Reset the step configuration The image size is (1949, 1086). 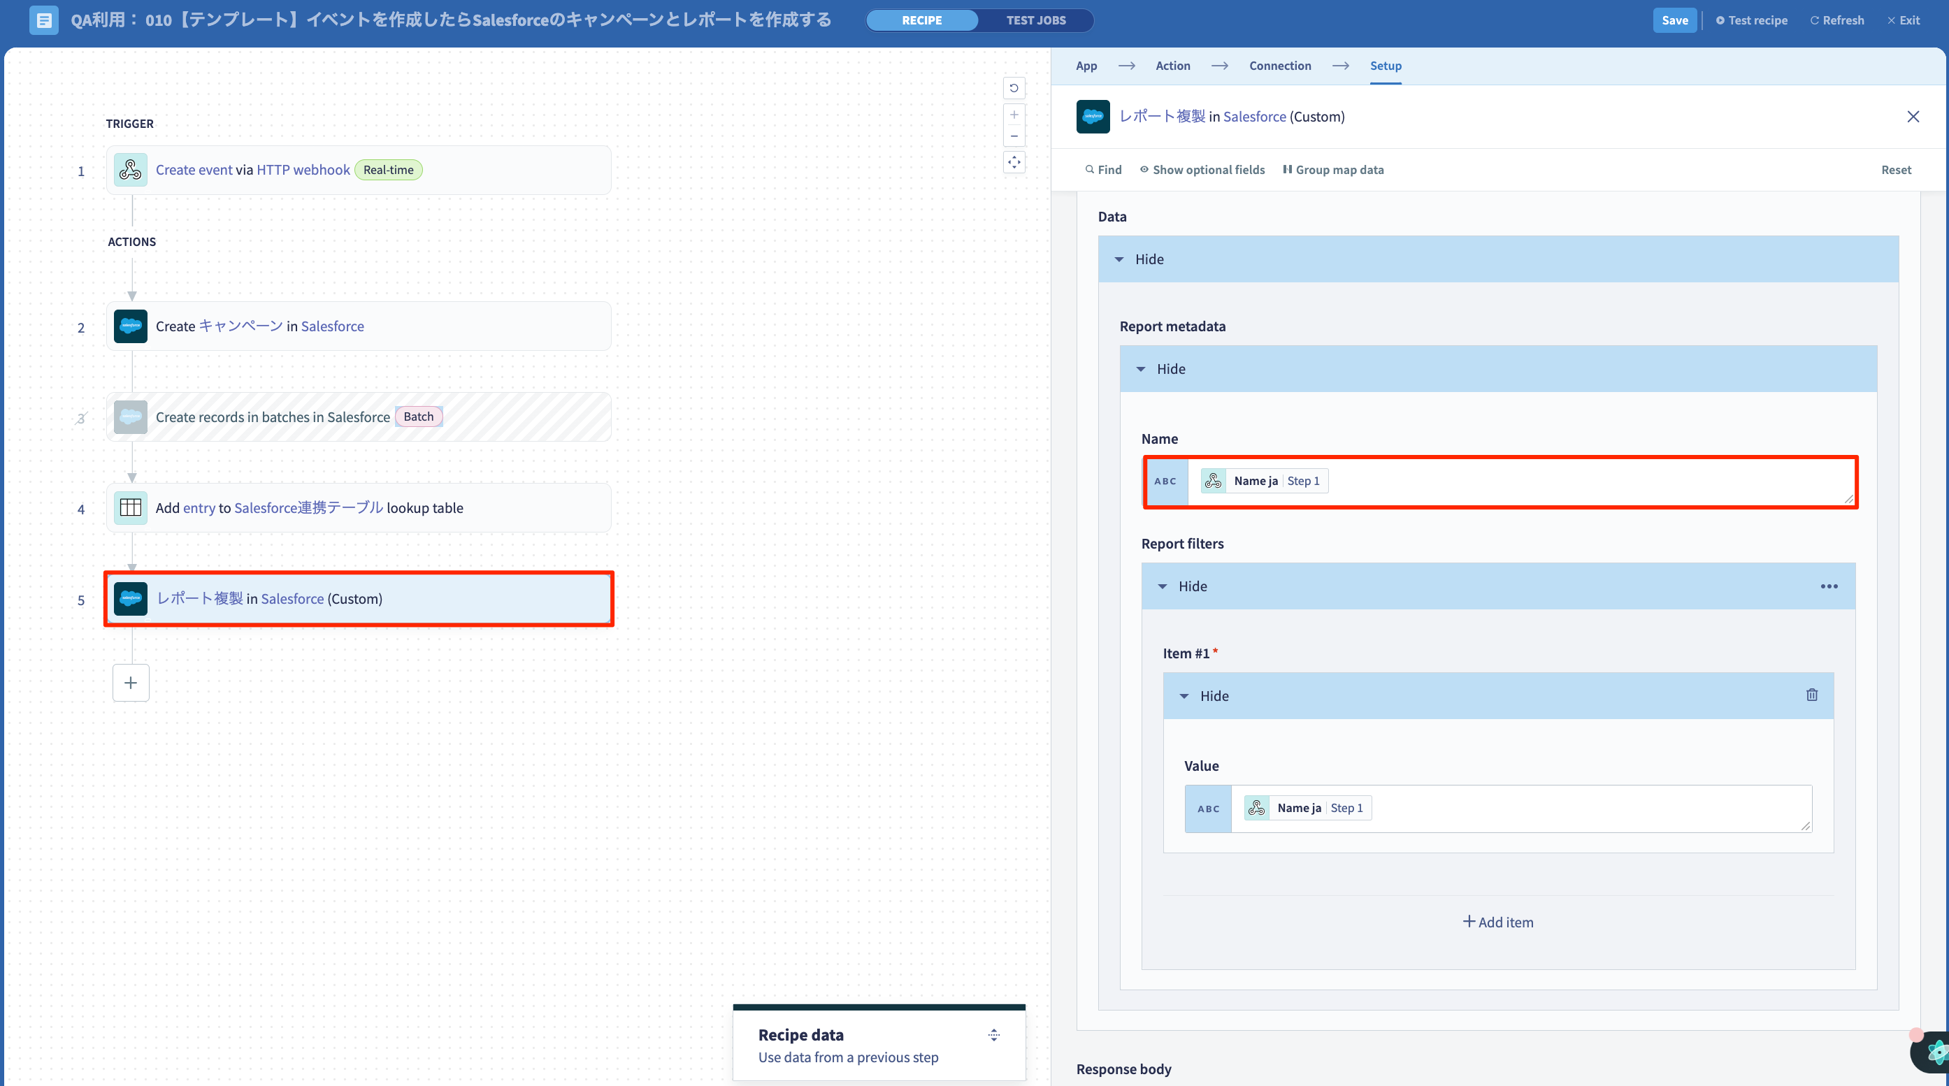1895,169
